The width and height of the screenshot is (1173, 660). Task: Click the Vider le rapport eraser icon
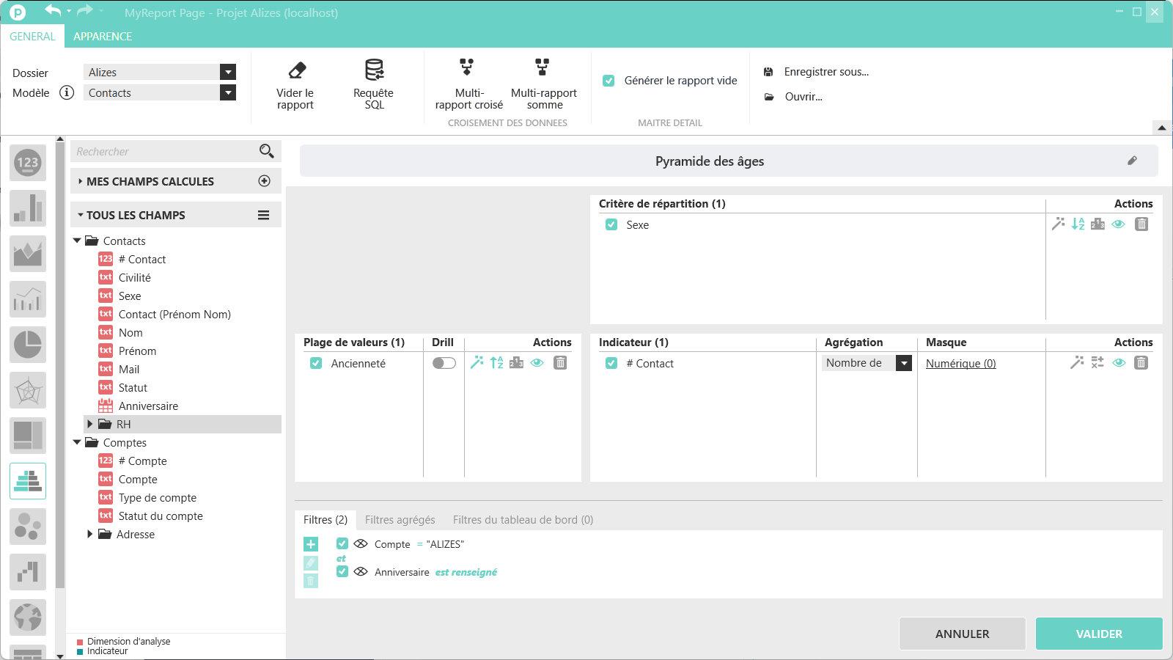pyautogui.click(x=297, y=70)
